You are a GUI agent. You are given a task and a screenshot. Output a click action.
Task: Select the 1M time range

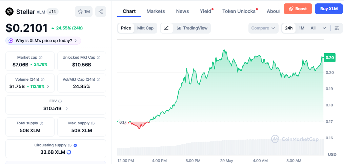coord(302,28)
